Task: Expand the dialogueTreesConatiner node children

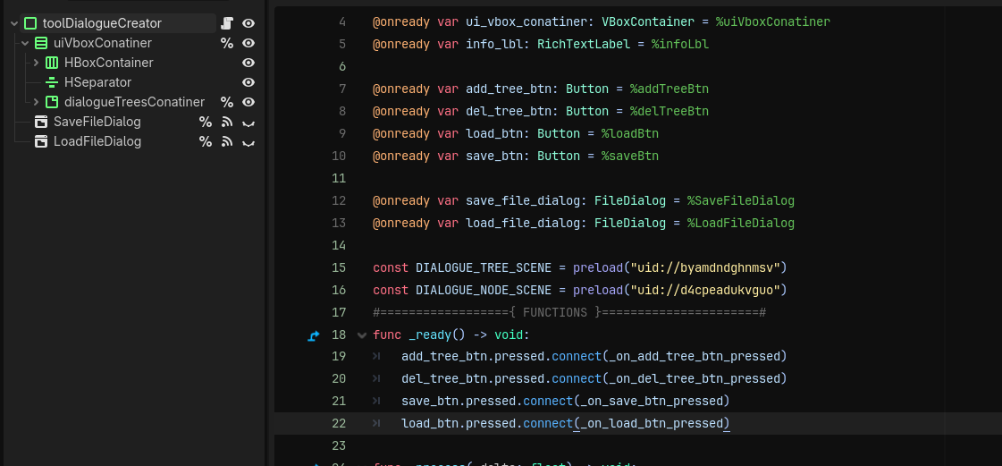Action: (x=37, y=102)
